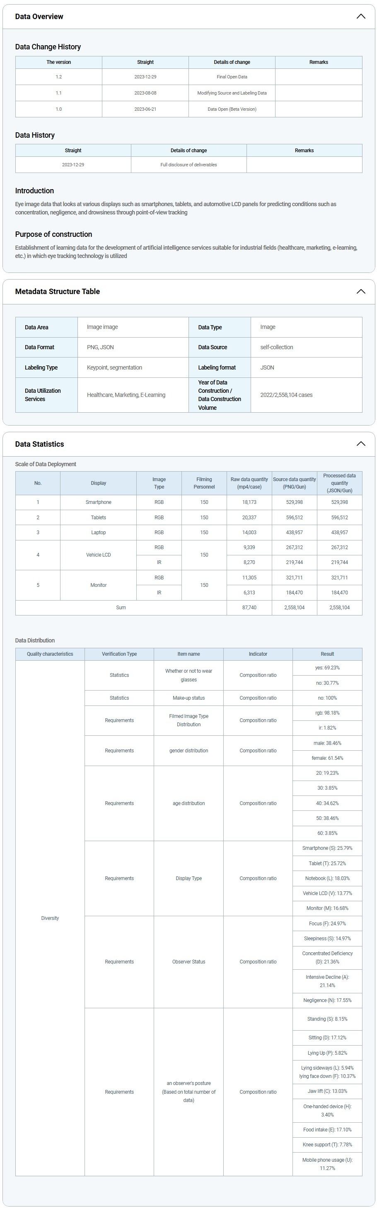Click the Observer Status item name

click(188, 962)
